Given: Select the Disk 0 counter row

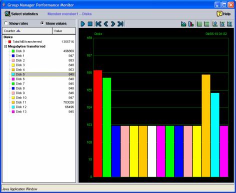Looking at the screenshot, I should click(x=43, y=51).
